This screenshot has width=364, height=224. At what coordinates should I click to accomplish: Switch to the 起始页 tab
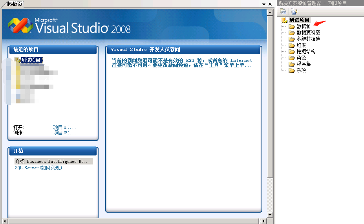tap(14, 4)
